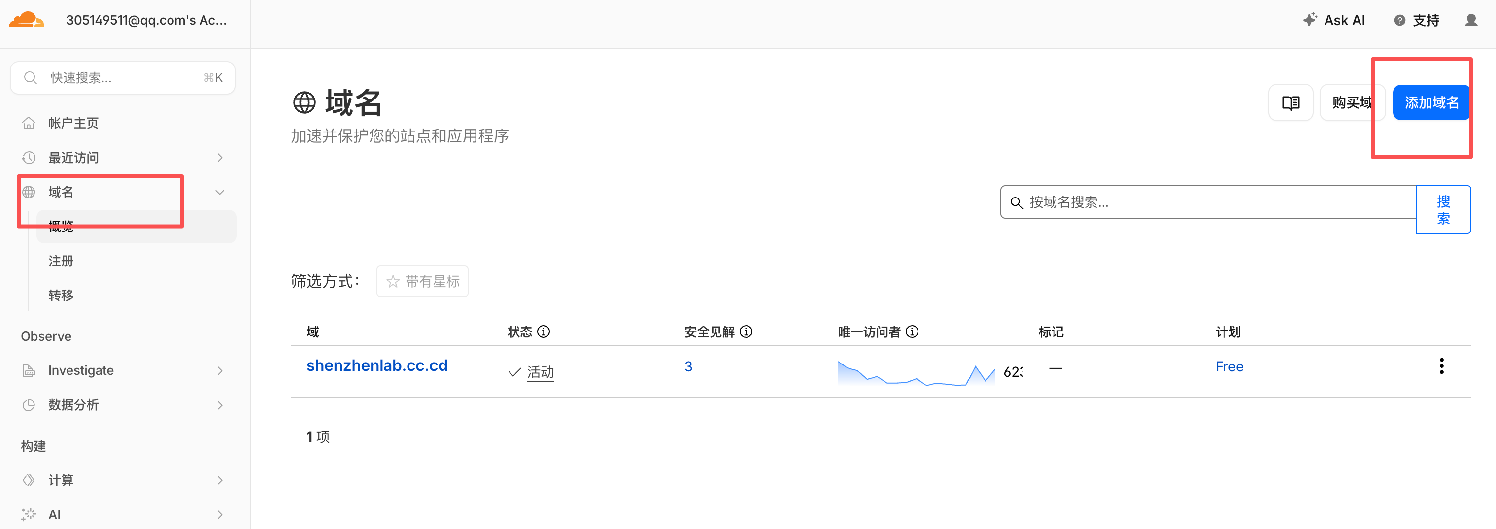Click the unique visitors sparkline chart
Screen dimensions: 1496x529
tap(916, 373)
